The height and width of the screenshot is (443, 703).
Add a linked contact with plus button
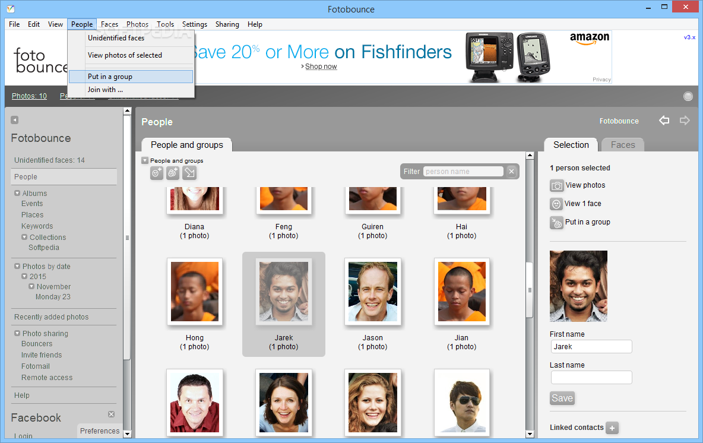click(x=612, y=428)
